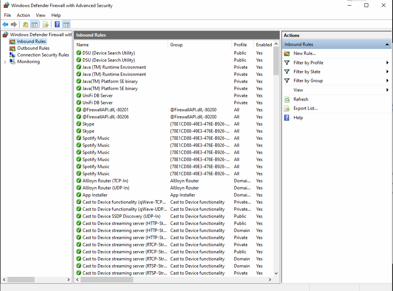This screenshot has width=393, height=291.
Task: Click the Outbound Rules tree icon
Action: [x=12, y=48]
